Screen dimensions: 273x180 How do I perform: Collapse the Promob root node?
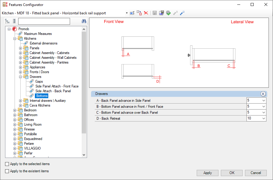pyautogui.click(x=9, y=29)
